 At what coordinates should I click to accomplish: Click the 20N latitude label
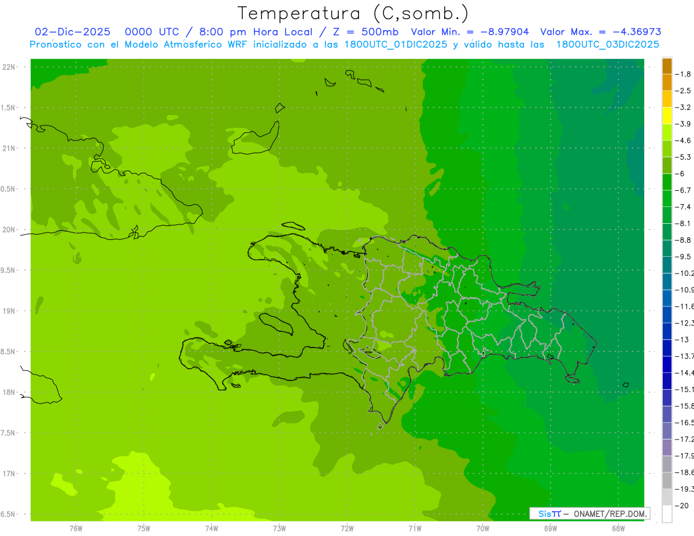pyautogui.click(x=9, y=230)
